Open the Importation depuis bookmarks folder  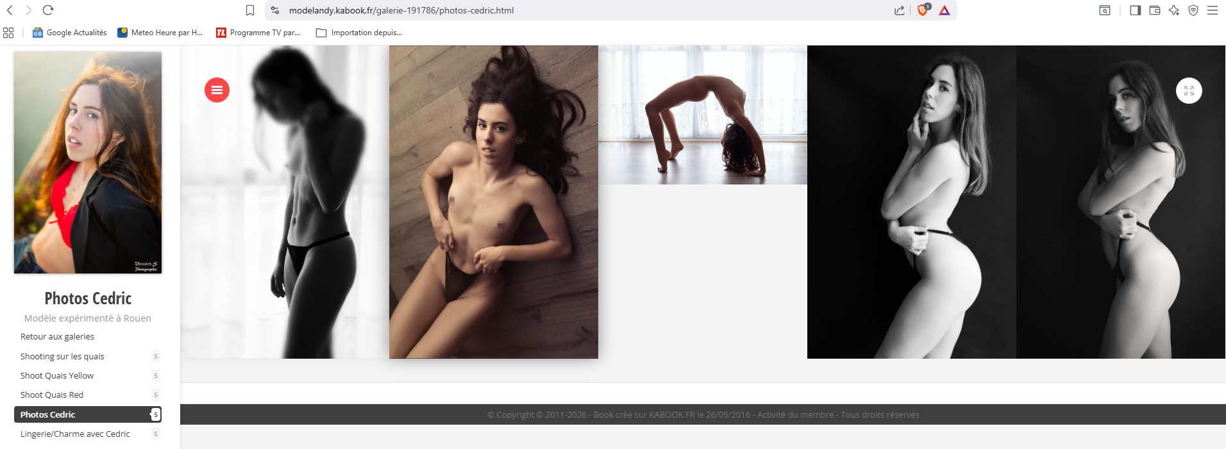point(359,33)
